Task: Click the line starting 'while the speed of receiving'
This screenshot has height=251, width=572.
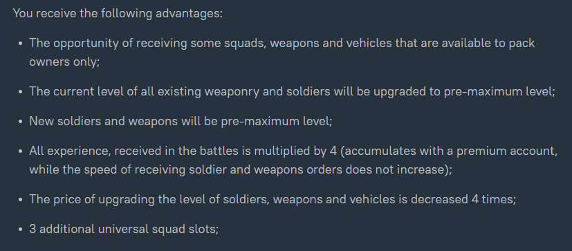Action: point(241,169)
